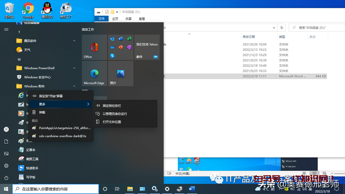Viewport: 345px width, 194px height.
Task: Open Word from the taskbar
Action: (x=191, y=189)
